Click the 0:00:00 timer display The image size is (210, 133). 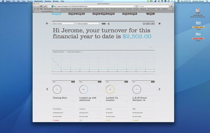tap(149, 23)
